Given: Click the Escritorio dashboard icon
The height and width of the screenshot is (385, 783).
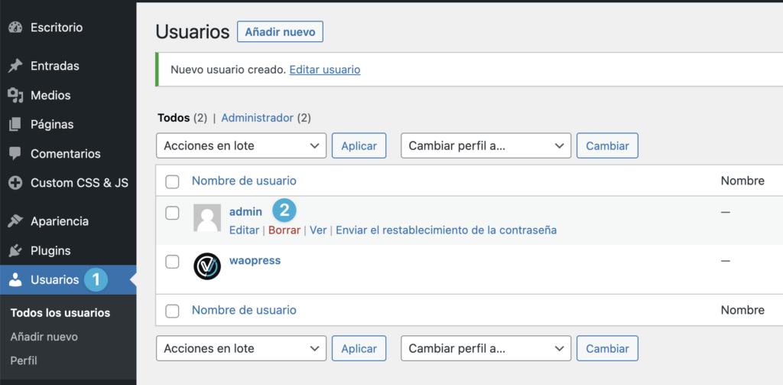Looking at the screenshot, I should point(15,28).
